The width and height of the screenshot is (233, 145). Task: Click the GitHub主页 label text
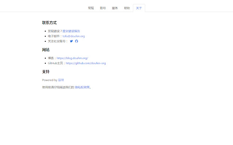coord(56,63)
